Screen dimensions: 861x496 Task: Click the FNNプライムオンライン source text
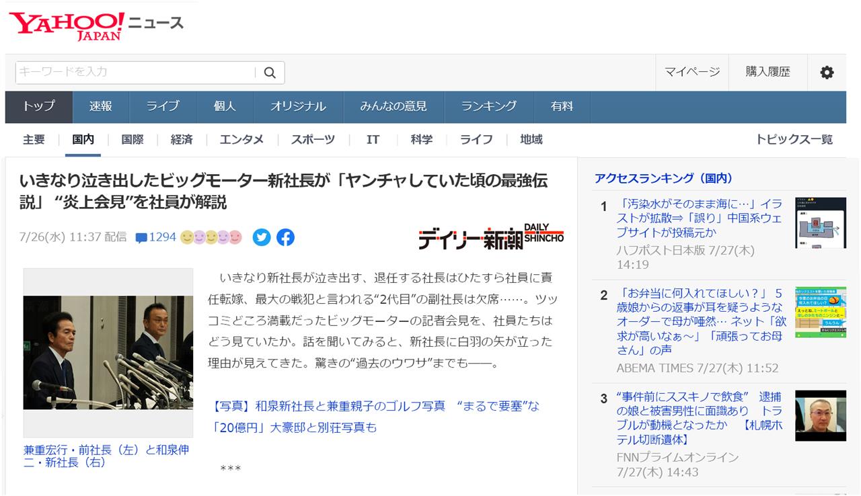(677, 458)
